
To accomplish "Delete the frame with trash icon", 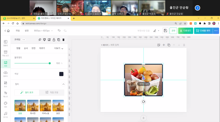I will coord(63,39).
